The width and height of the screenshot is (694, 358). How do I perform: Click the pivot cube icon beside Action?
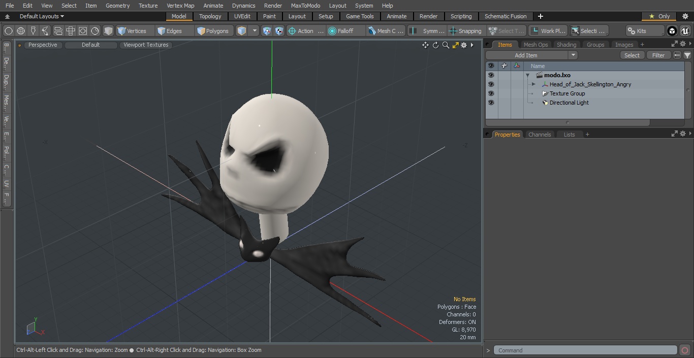279,31
